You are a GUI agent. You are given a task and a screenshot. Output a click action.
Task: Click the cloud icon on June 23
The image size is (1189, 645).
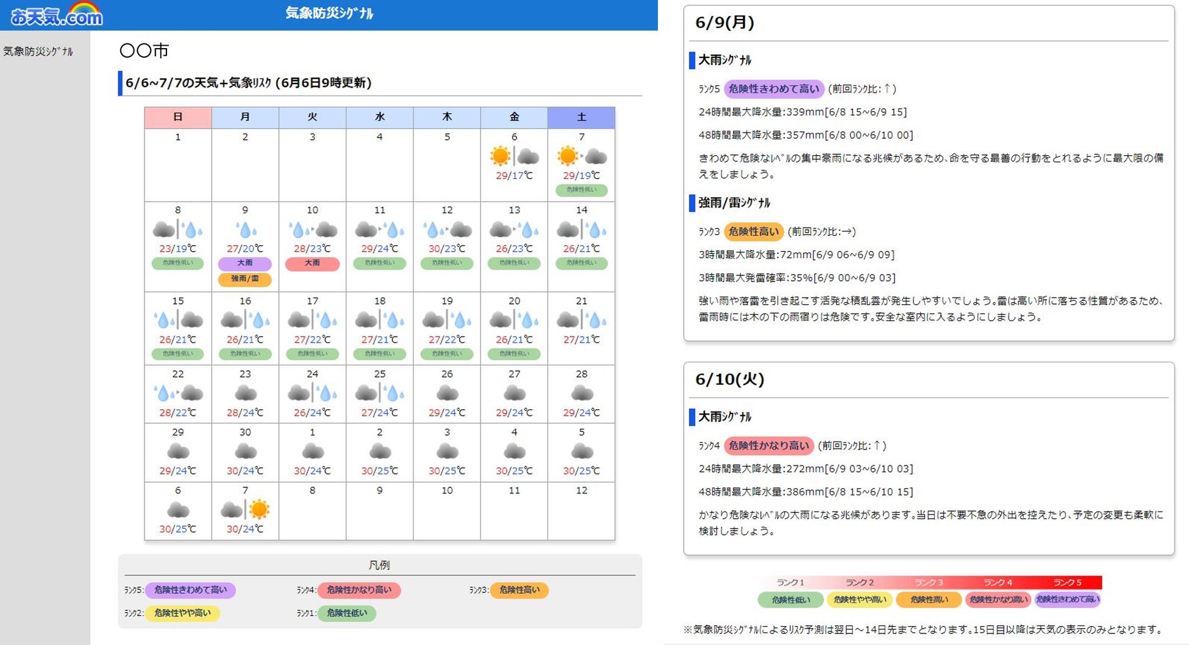[x=245, y=393]
